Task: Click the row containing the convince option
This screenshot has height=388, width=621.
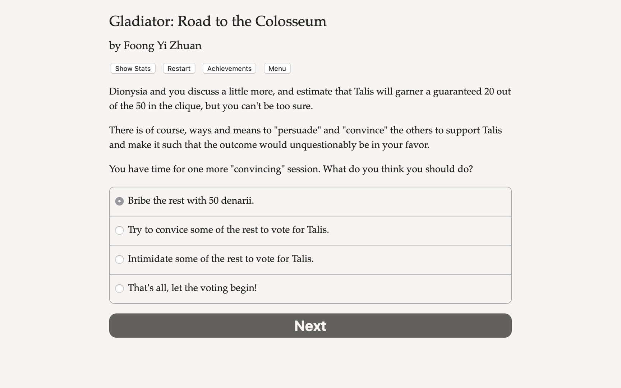Action: click(x=310, y=230)
